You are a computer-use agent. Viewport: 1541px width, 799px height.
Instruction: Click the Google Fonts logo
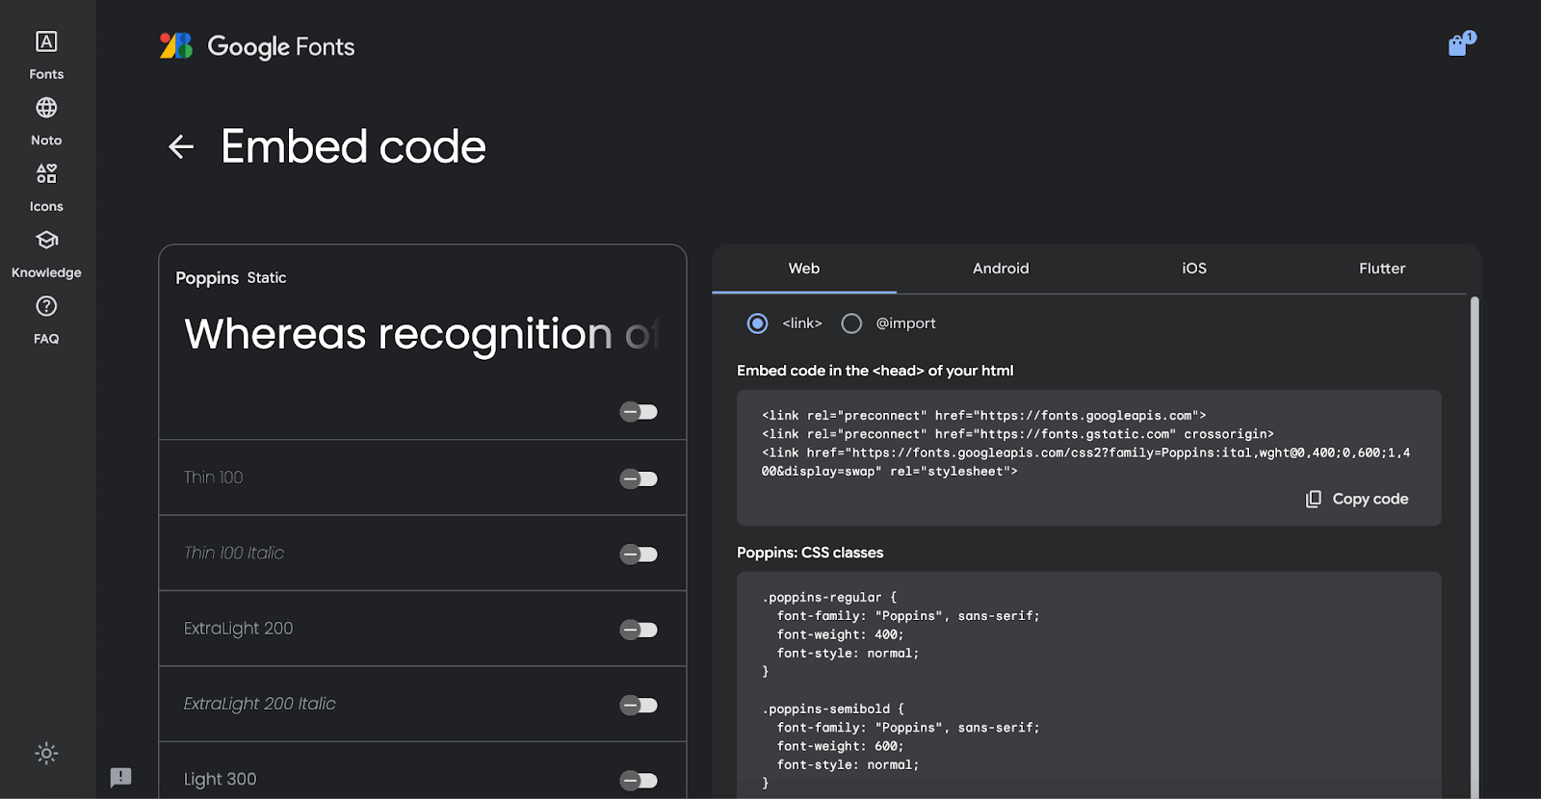coord(257,46)
